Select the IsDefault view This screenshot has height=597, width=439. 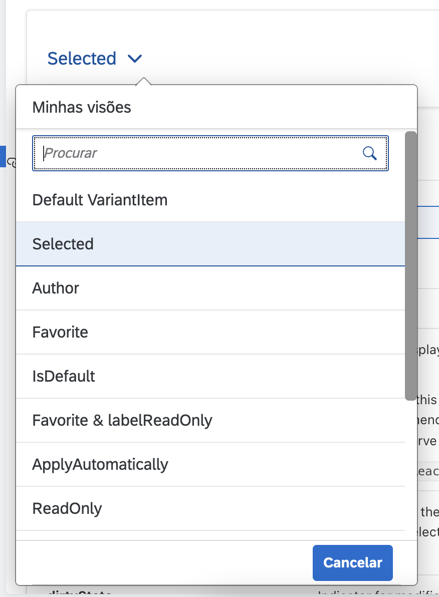tap(63, 376)
